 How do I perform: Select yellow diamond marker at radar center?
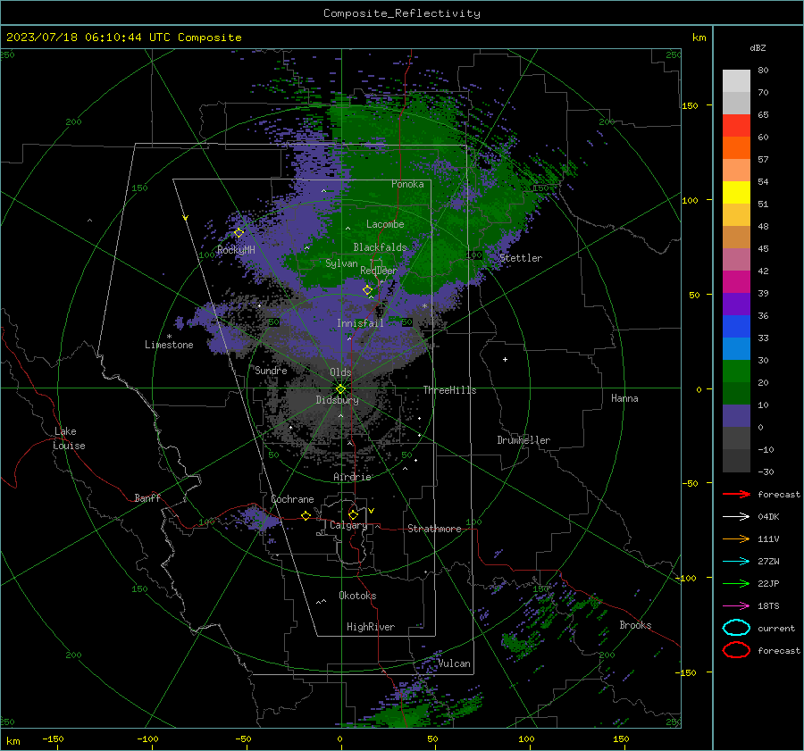click(x=340, y=389)
